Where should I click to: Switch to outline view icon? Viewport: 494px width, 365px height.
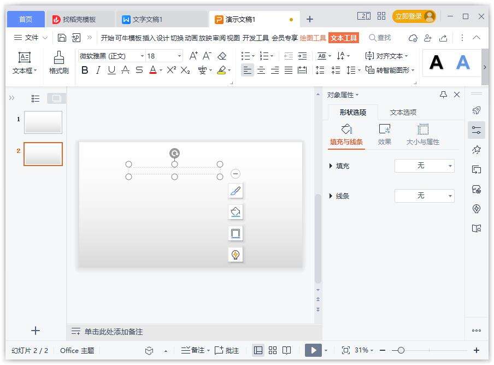(36, 98)
